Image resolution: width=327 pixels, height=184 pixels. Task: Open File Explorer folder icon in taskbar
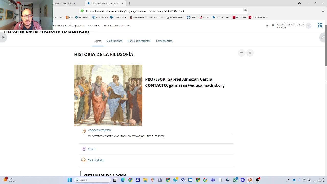coord(145,180)
